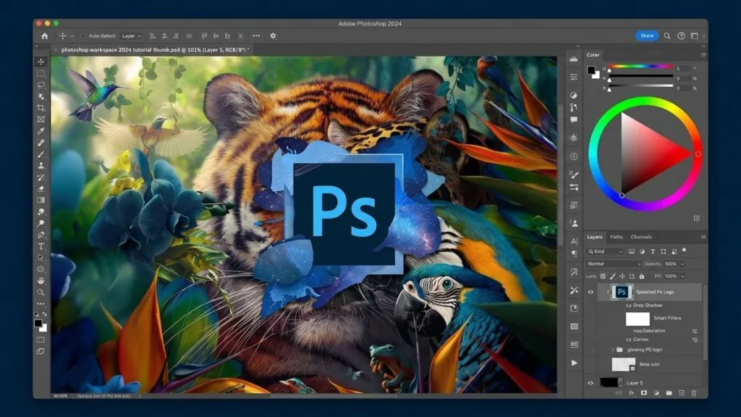Select the Zoom tool
The image size is (741, 417).
point(41,292)
